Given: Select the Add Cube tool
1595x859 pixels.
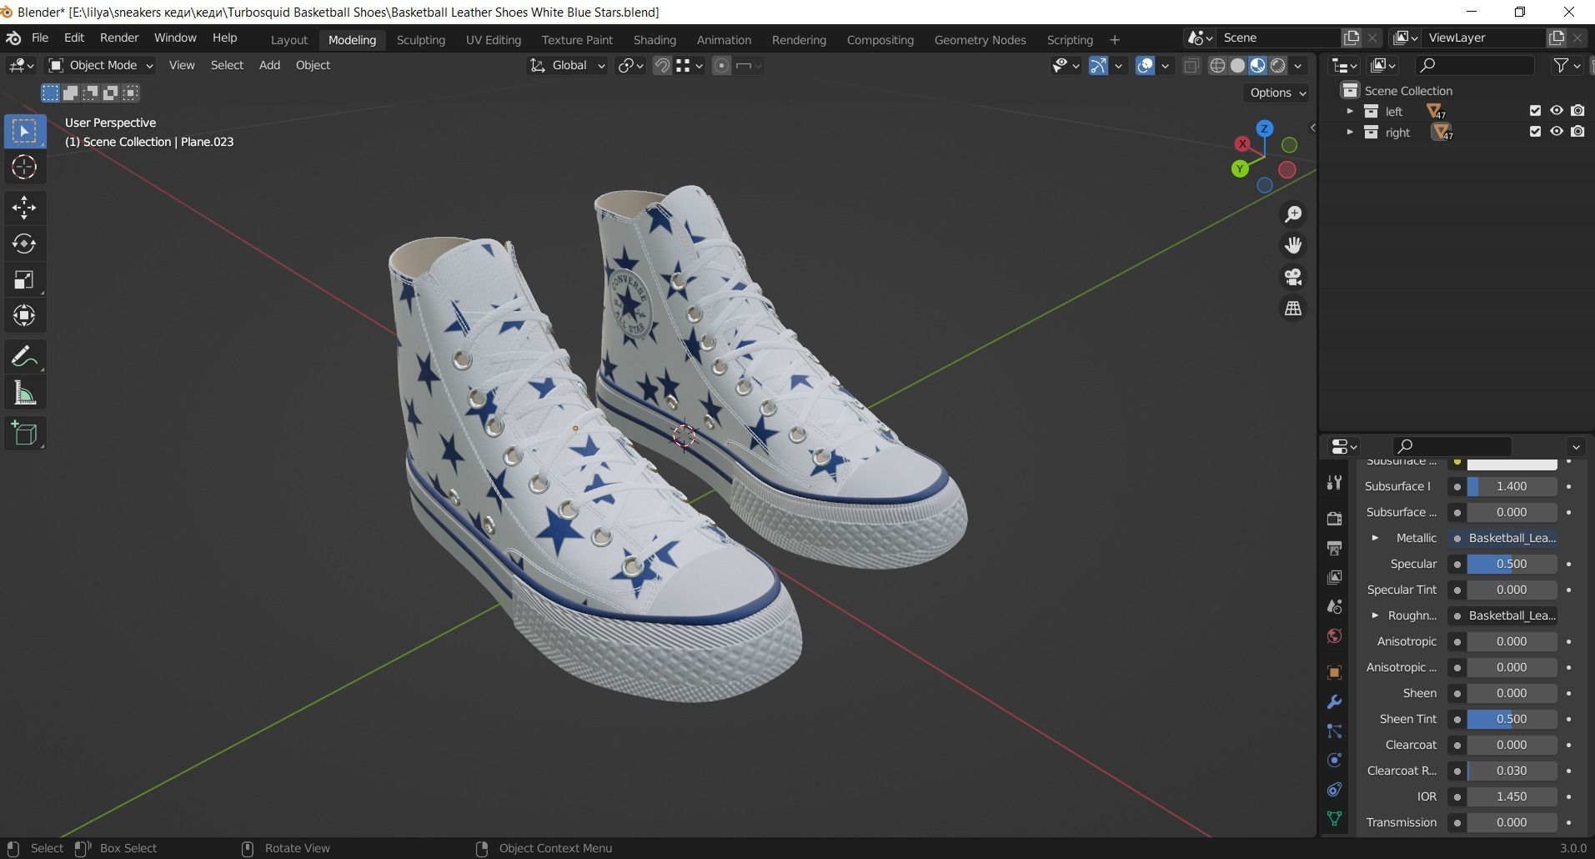Looking at the screenshot, I should coord(24,434).
